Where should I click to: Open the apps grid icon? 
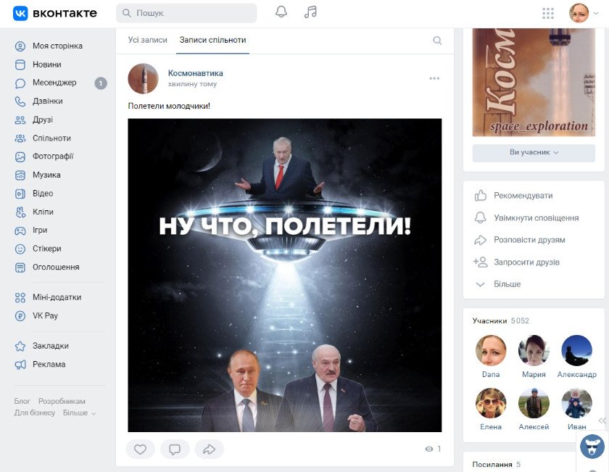coord(548,13)
